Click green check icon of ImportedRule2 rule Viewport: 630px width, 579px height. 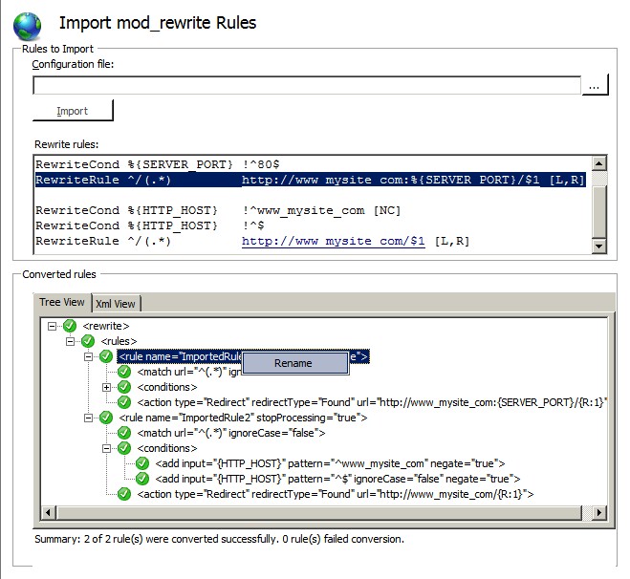point(106,418)
